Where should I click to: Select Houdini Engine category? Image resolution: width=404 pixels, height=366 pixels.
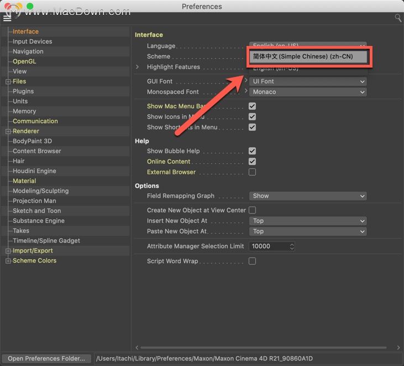[34, 171]
